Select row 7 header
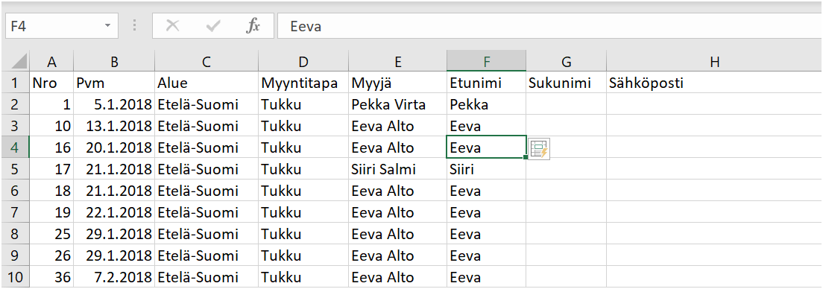This screenshot has width=823, height=289. coord(15,212)
